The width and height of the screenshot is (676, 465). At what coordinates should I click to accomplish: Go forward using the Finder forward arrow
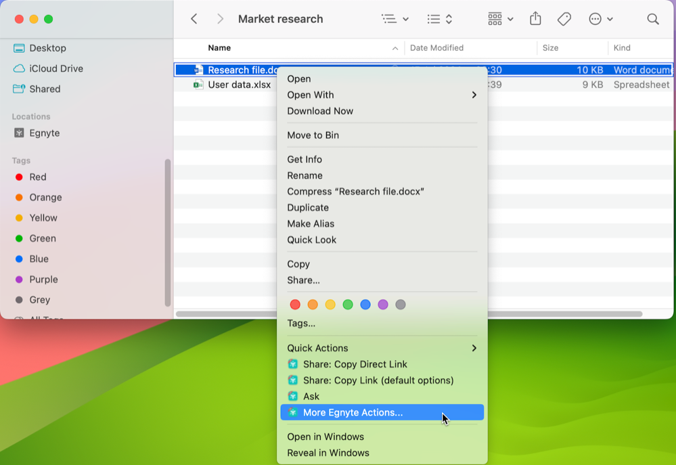[221, 19]
